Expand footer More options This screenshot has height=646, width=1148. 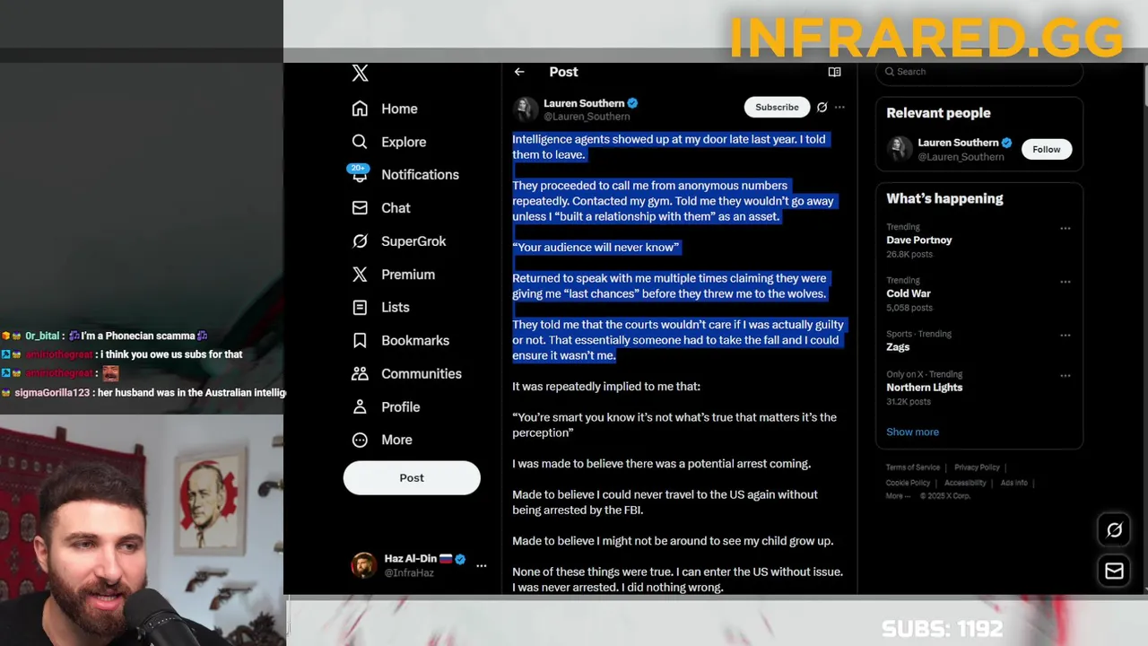pyautogui.click(x=897, y=496)
